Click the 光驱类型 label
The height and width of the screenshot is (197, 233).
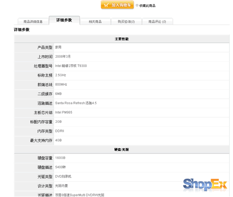[45, 177]
